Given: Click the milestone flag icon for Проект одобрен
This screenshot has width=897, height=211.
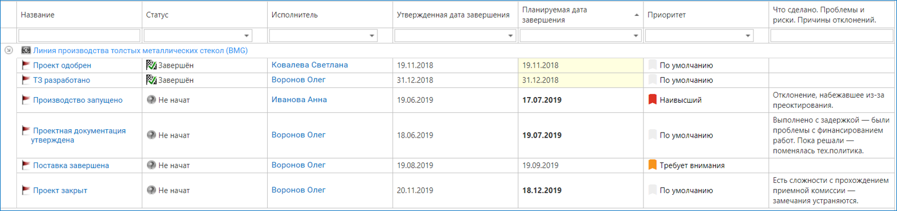Looking at the screenshot, I should pyautogui.click(x=25, y=65).
